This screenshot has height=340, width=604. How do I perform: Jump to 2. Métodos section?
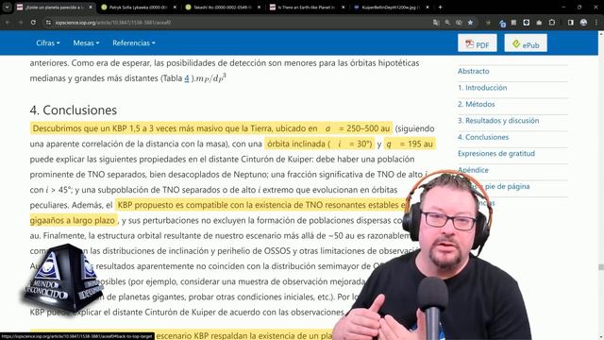[x=476, y=104]
